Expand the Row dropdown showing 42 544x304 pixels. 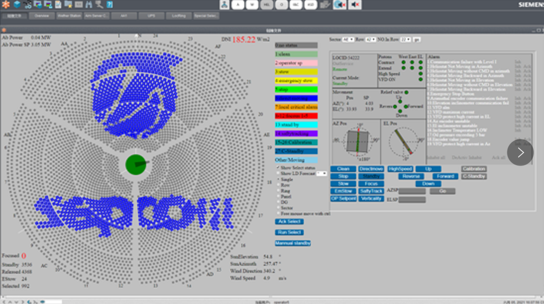pyautogui.click(x=371, y=40)
